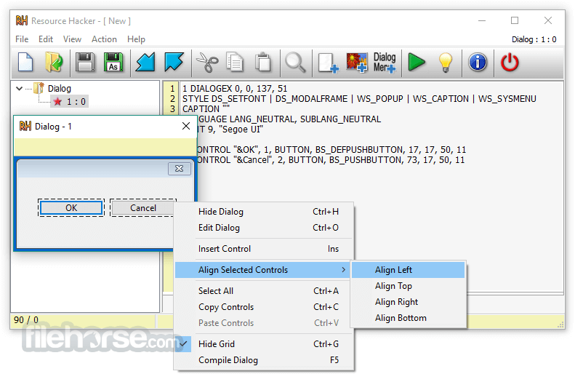Close the Dialog - 1 window

coord(186,127)
